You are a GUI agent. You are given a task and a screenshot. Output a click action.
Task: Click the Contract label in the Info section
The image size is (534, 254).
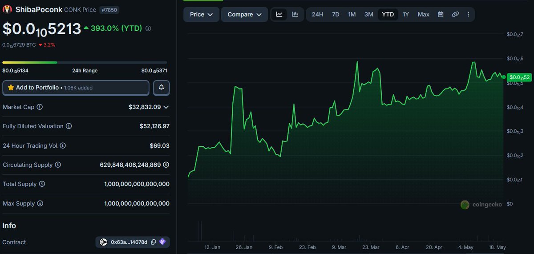(14, 242)
